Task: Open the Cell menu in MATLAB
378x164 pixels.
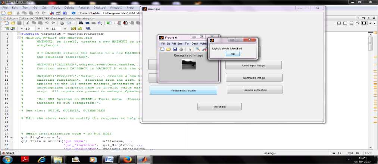Action: point(45,8)
